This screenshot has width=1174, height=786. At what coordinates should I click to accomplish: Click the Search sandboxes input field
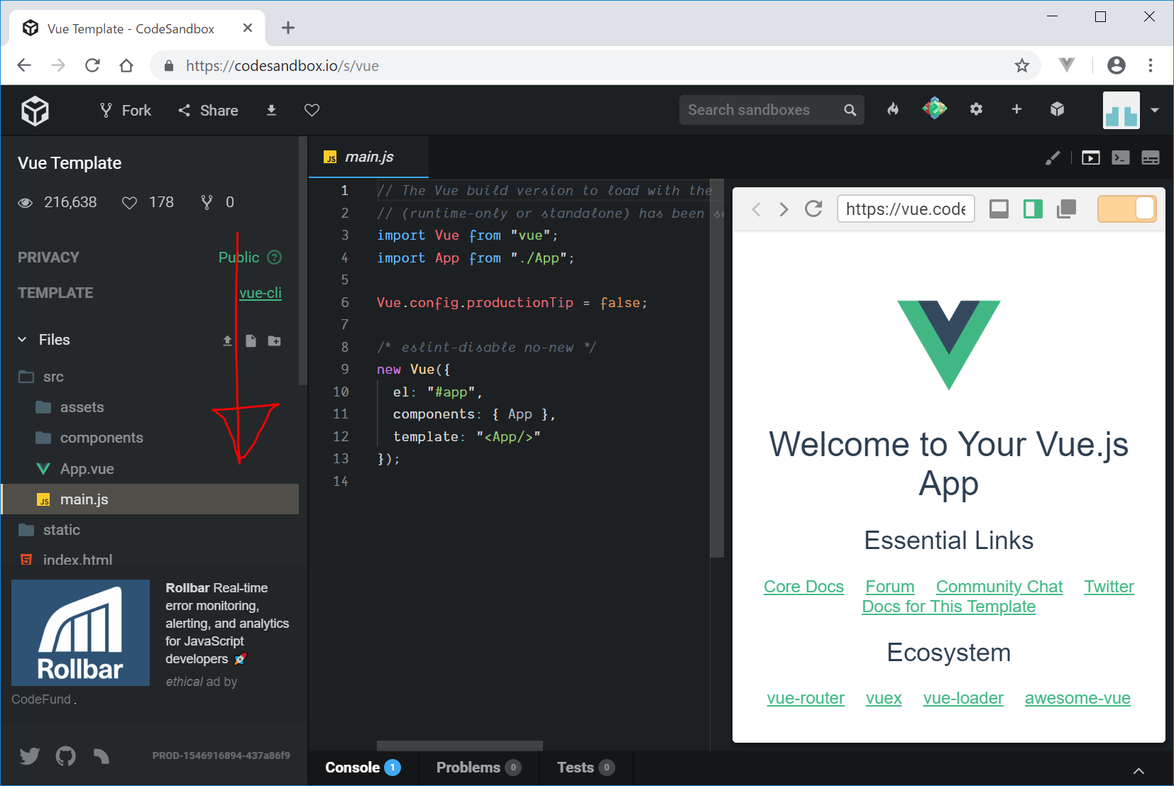759,110
